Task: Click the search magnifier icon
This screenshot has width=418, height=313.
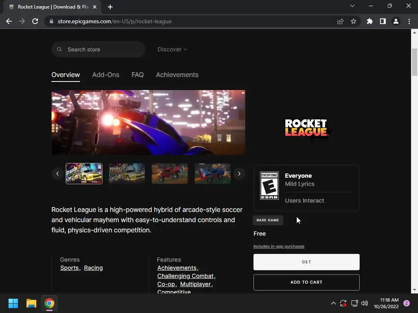Action: click(60, 49)
